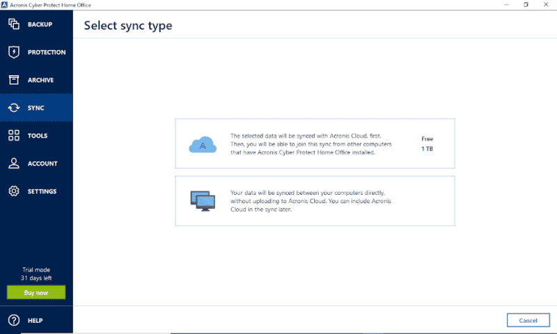Open the HELP sidebar label
Screen dimensions: 557x334
[36, 321]
